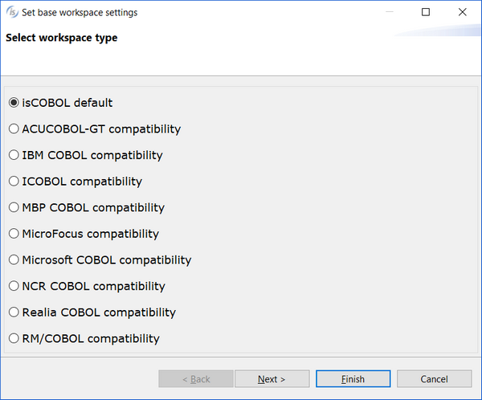The height and width of the screenshot is (400, 482).
Task: Close the dialog with the X button
Action: (463, 12)
